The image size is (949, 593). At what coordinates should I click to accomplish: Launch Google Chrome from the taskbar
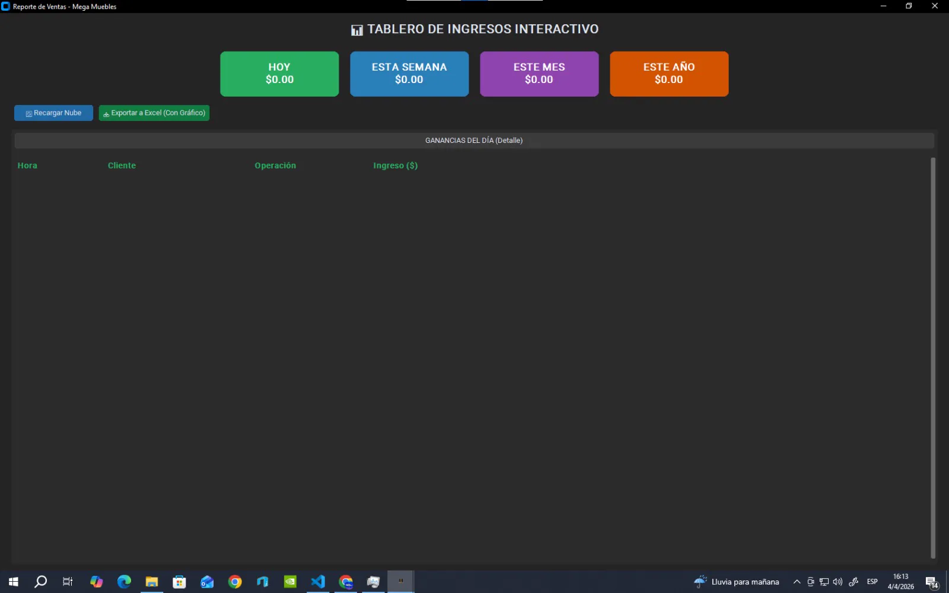[x=235, y=582]
